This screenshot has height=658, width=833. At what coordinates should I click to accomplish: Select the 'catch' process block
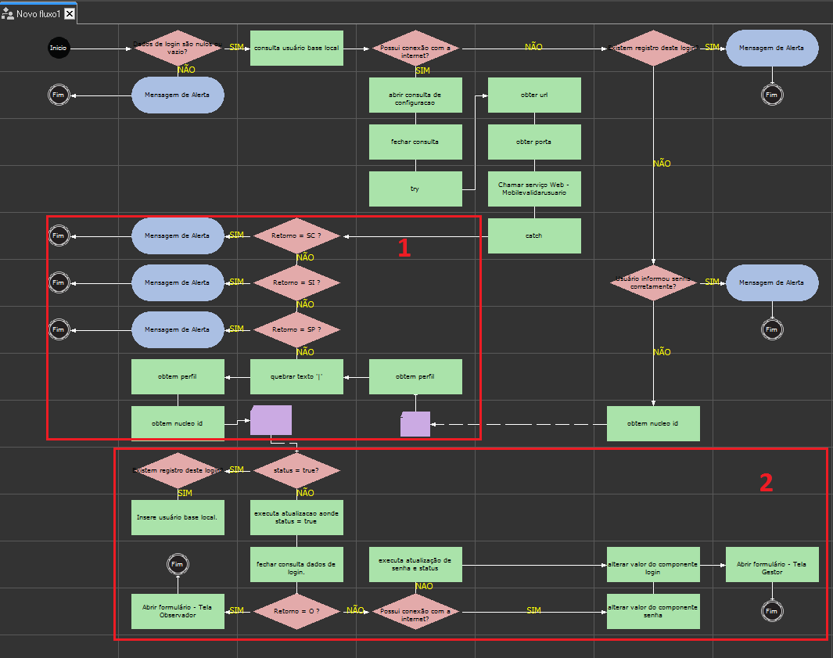pyautogui.click(x=534, y=236)
